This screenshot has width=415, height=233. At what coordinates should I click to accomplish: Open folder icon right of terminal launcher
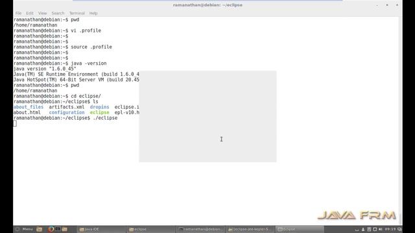point(65,229)
